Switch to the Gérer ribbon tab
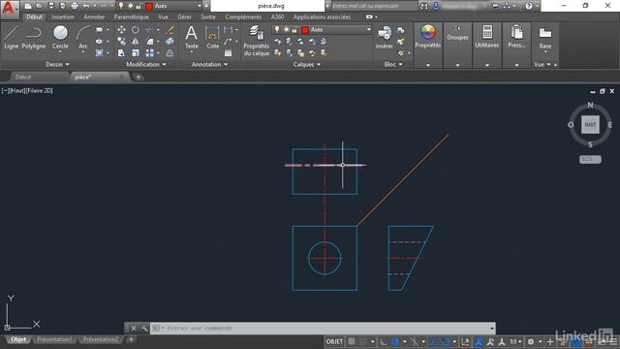Image resolution: width=620 pixels, height=349 pixels. [184, 17]
